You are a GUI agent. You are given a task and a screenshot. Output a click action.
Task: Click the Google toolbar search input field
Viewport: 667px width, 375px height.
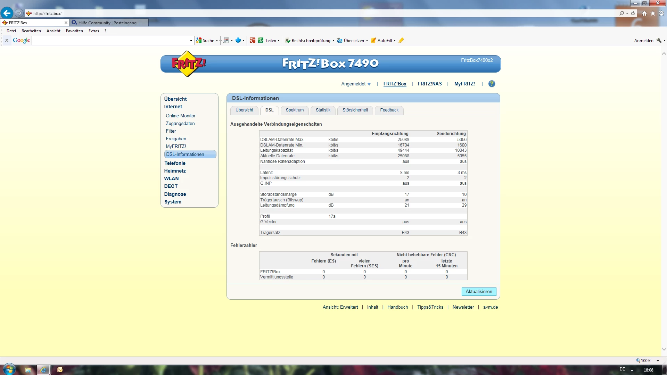[x=111, y=40]
